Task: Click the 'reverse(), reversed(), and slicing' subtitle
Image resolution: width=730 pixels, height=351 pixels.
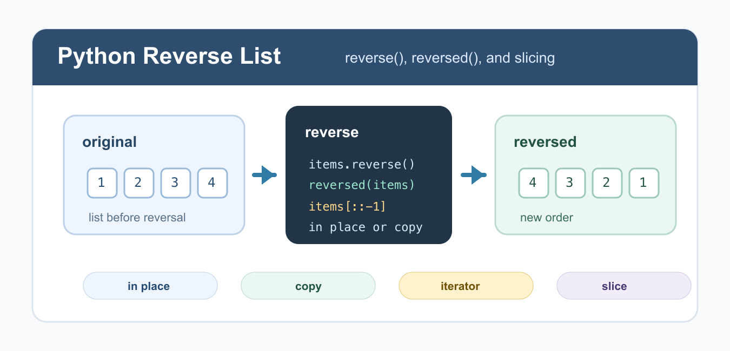Action: pos(450,58)
